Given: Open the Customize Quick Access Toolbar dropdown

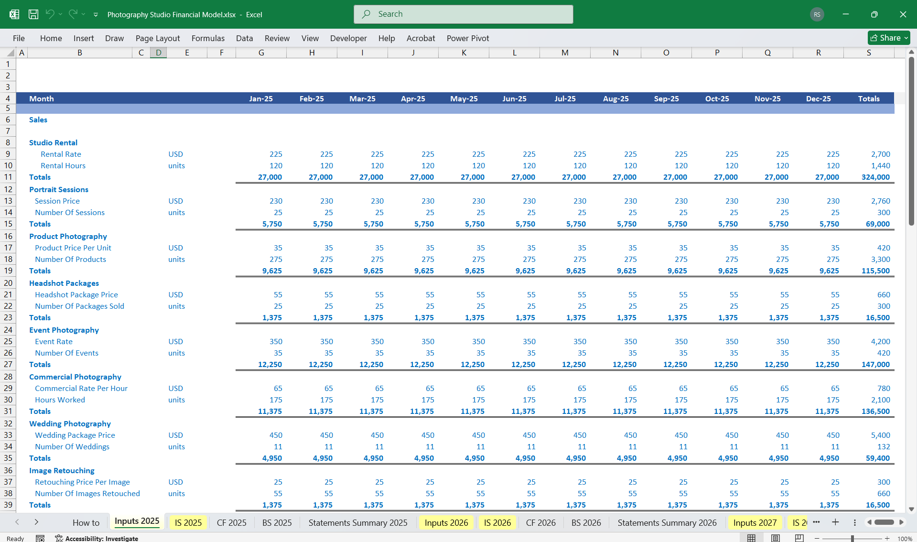Looking at the screenshot, I should 96,15.
